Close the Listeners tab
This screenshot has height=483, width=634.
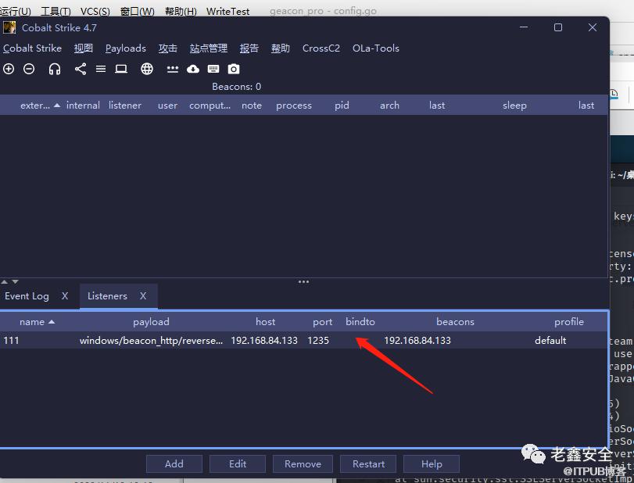(143, 296)
